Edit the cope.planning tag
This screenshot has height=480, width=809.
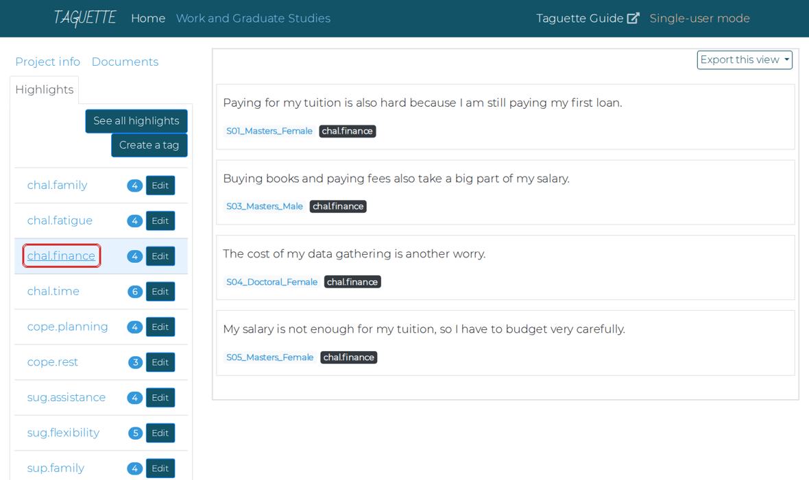[x=160, y=327]
